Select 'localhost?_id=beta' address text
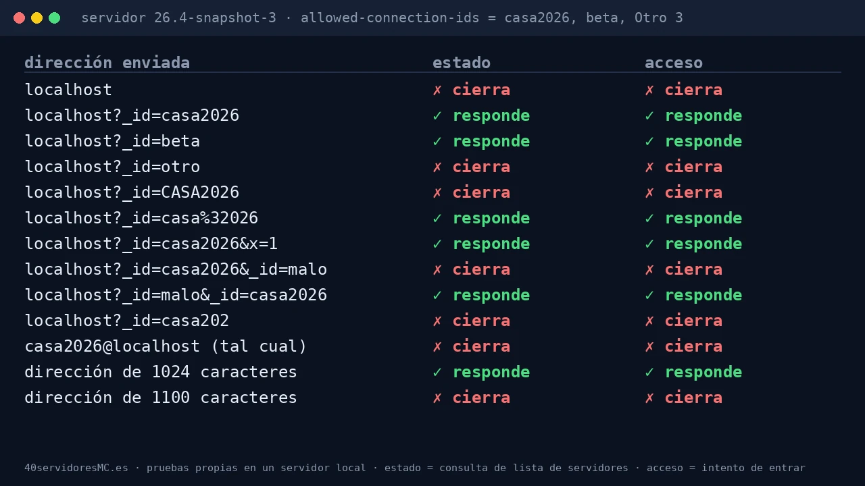 pyautogui.click(x=112, y=141)
